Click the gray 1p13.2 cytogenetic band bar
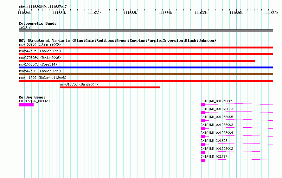 (146, 31)
